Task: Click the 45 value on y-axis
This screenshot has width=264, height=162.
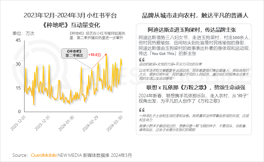Action: click(18, 40)
